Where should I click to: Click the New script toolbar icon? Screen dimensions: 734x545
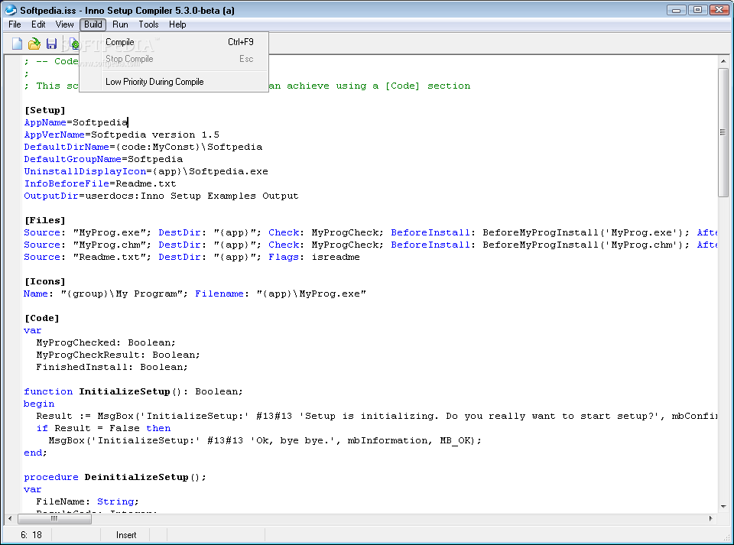click(17, 44)
